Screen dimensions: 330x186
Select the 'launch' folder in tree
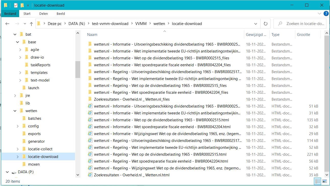(x=33, y=88)
